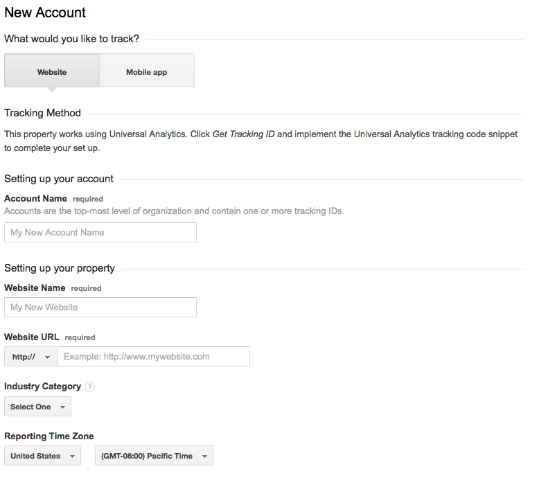Click the 'Website Name' field label
The image size is (539, 478).
(x=35, y=287)
